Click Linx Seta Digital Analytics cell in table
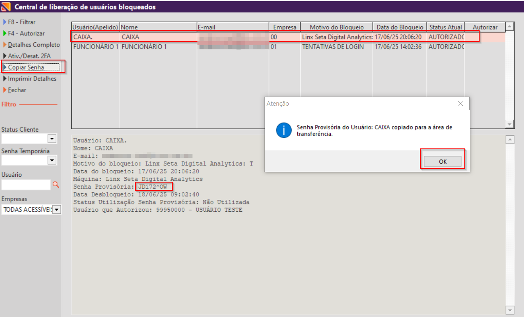Image resolution: width=524 pixels, height=317 pixels. pyautogui.click(x=337, y=37)
